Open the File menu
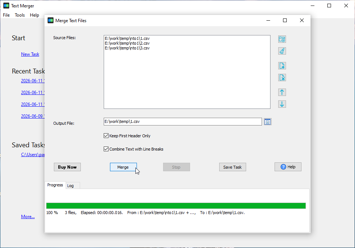This screenshot has height=248, width=355. click(6, 15)
